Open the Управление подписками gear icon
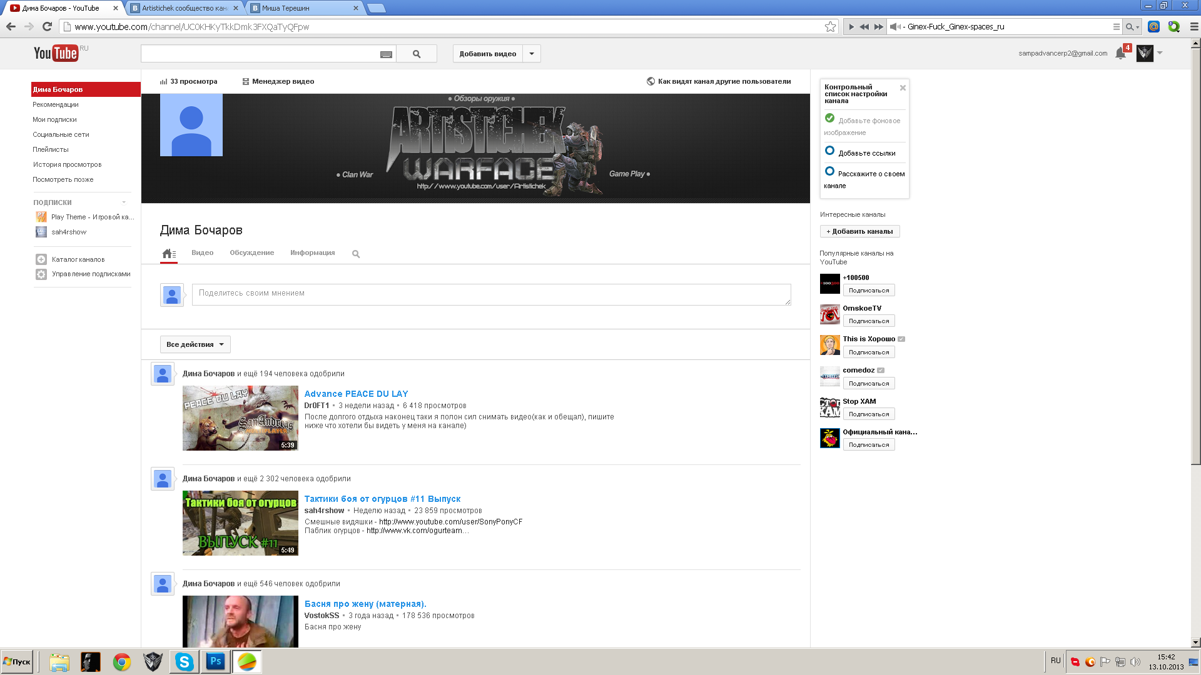1201x675 pixels. [41, 274]
